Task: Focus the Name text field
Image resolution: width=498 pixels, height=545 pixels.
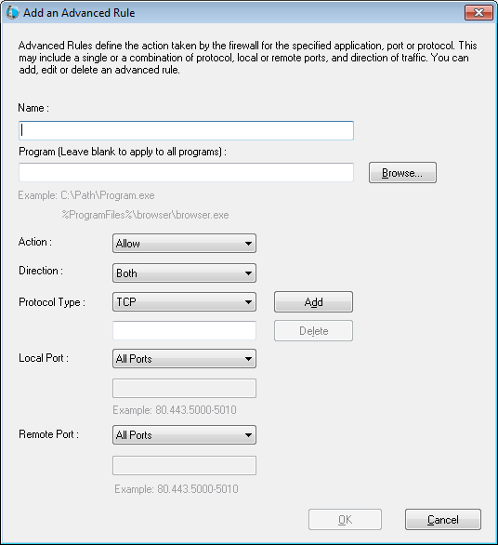Action: coord(186,131)
